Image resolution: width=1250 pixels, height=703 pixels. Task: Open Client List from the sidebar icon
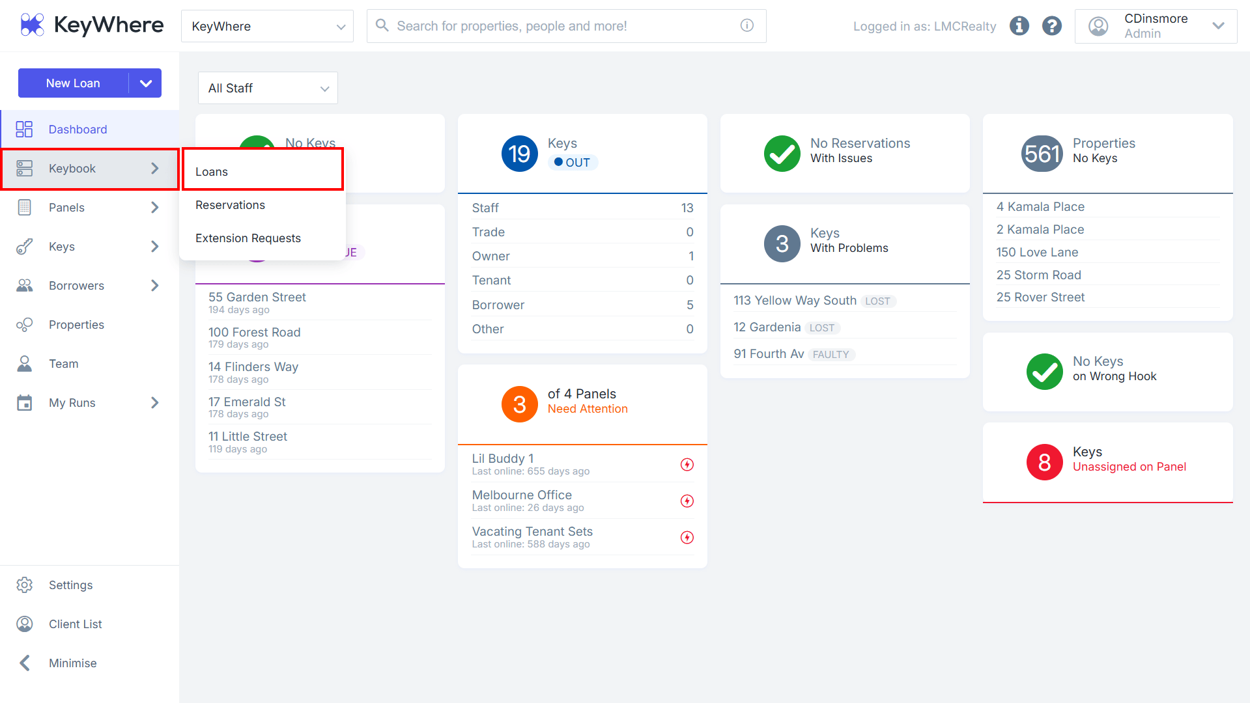tap(25, 624)
